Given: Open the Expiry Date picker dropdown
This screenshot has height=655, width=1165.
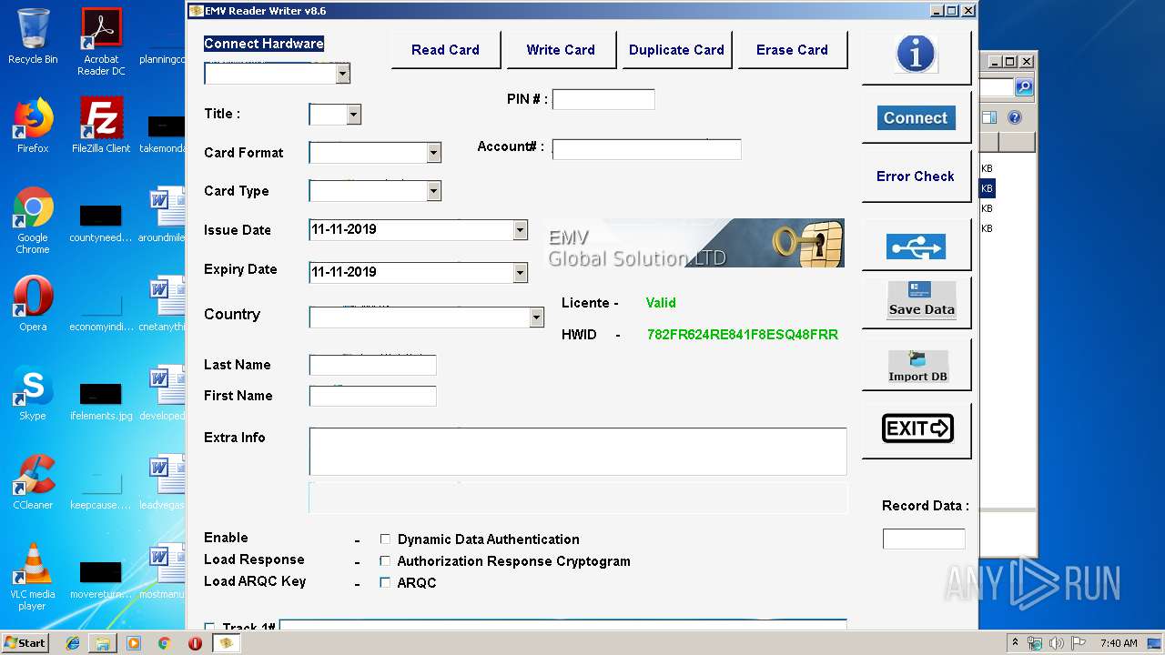Looking at the screenshot, I should click(521, 272).
